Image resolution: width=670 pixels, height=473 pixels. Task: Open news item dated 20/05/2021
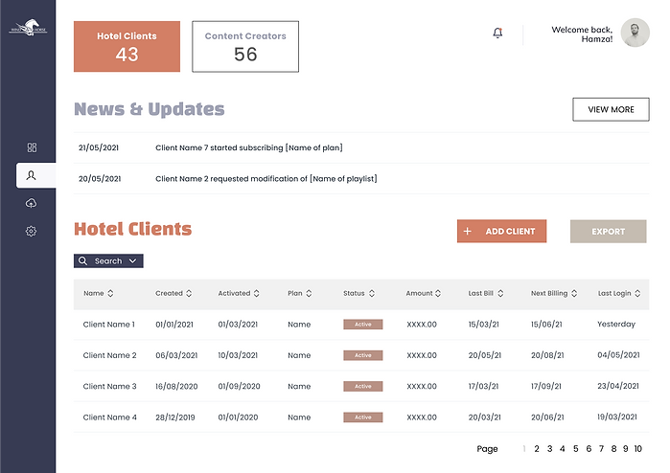[361, 178]
